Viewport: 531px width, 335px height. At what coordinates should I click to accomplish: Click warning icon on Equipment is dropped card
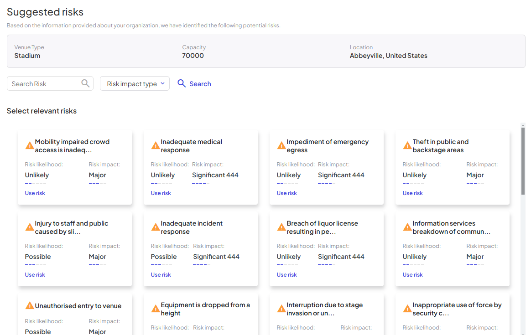(x=156, y=309)
